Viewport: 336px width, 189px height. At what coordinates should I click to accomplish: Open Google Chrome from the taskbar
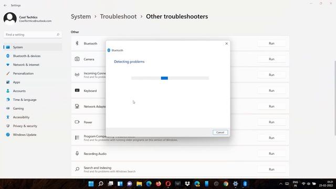tap(226, 184)
